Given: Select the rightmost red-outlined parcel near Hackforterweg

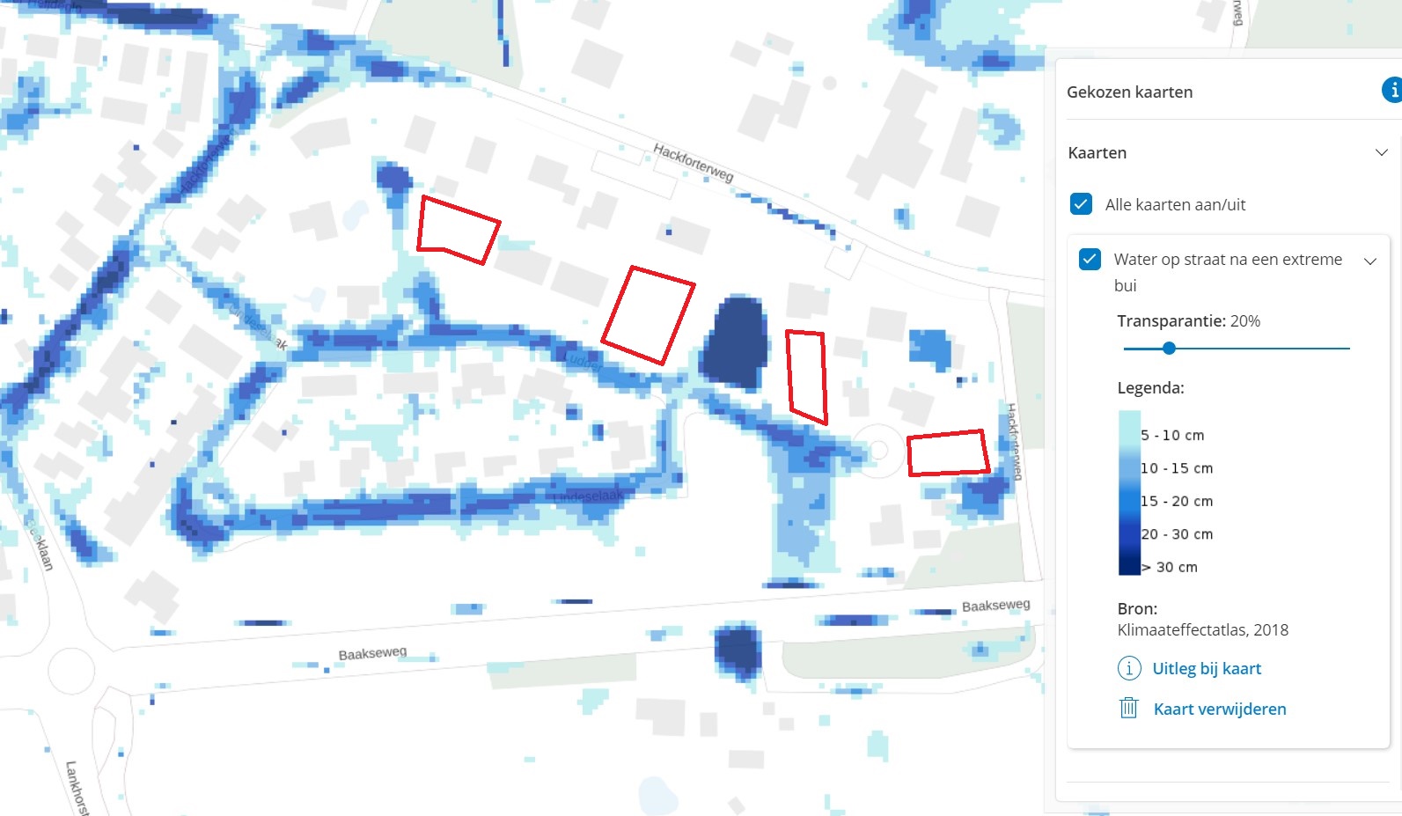Looking at the screenshot, I should [x=947, y=453].
